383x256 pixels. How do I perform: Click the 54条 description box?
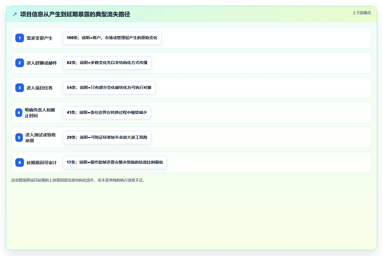point(109,88)
